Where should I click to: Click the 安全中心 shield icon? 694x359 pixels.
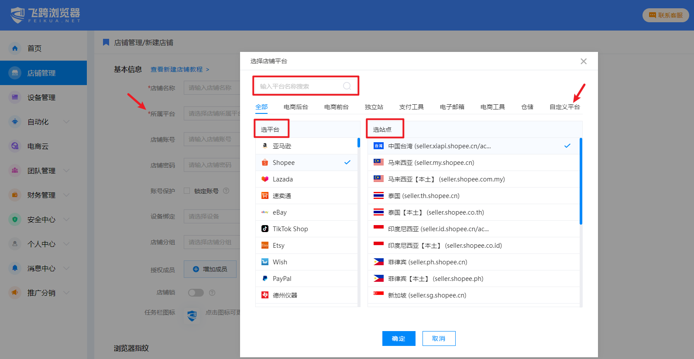15,219
